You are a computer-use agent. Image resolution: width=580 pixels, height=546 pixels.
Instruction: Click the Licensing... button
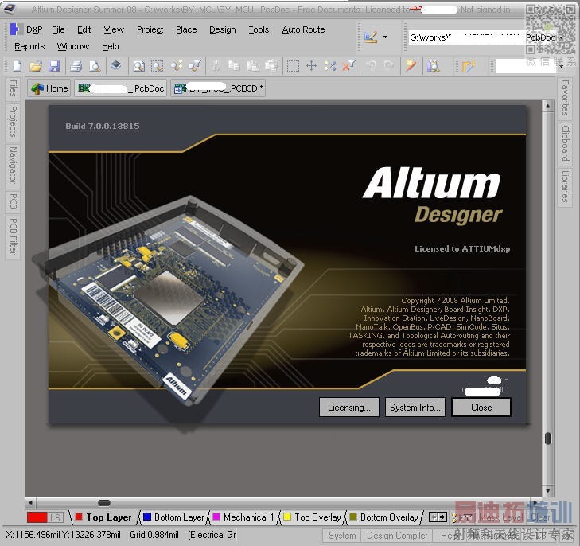click(x=349, y=407)
